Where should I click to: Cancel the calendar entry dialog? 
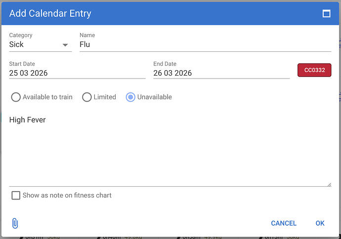[284, 223]
